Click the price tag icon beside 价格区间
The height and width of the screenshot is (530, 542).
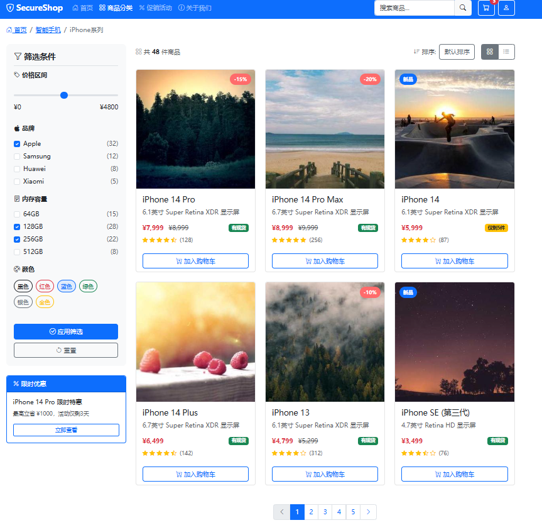[16, 75]
